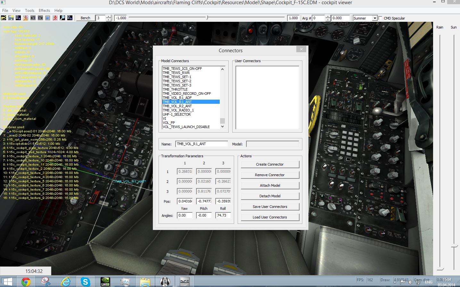Image resolution: width=460 pixels, height=287 pixels.
Task: Click the magnifying glass toolbar icon
Action: click(62, 18)
